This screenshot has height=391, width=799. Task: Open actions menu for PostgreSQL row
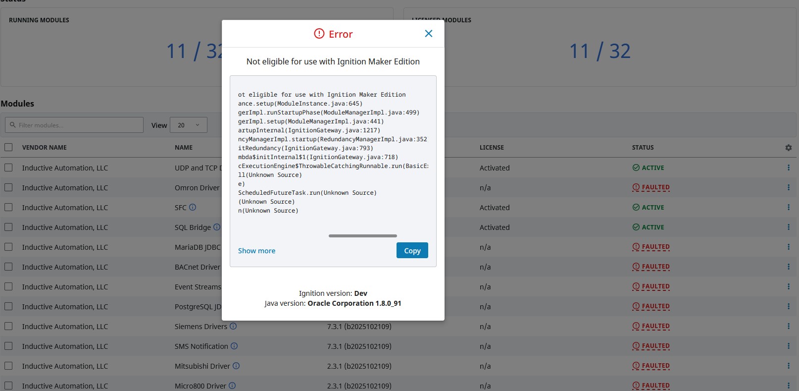pyautogui.click(x=789, y=306)
